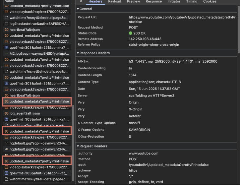
Task: Click Accept-Encoding value gzip, deflate, br, zstd
Action: click(x=146, y=182)
